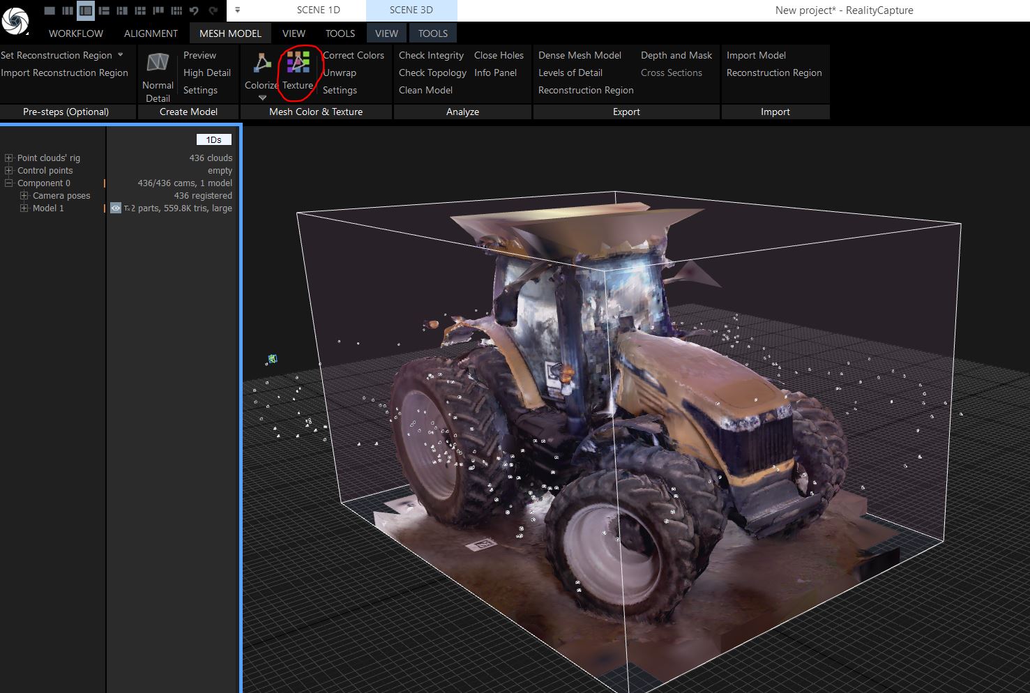Start Normal Detail reconstruction

coord(158,64)
